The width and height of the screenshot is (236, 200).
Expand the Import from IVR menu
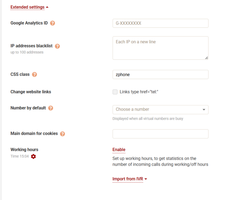pyautogui.click(x=130, y=179)
